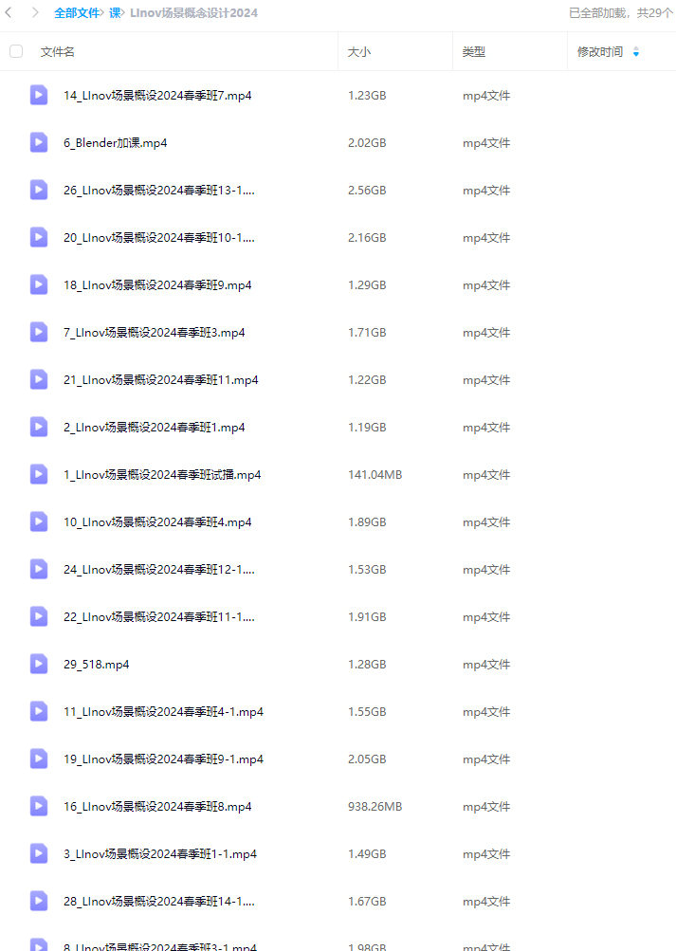
Task: Select the 2_LInov场景概设2024春季班1.mp4 row
Action: (x=338, y=427)
